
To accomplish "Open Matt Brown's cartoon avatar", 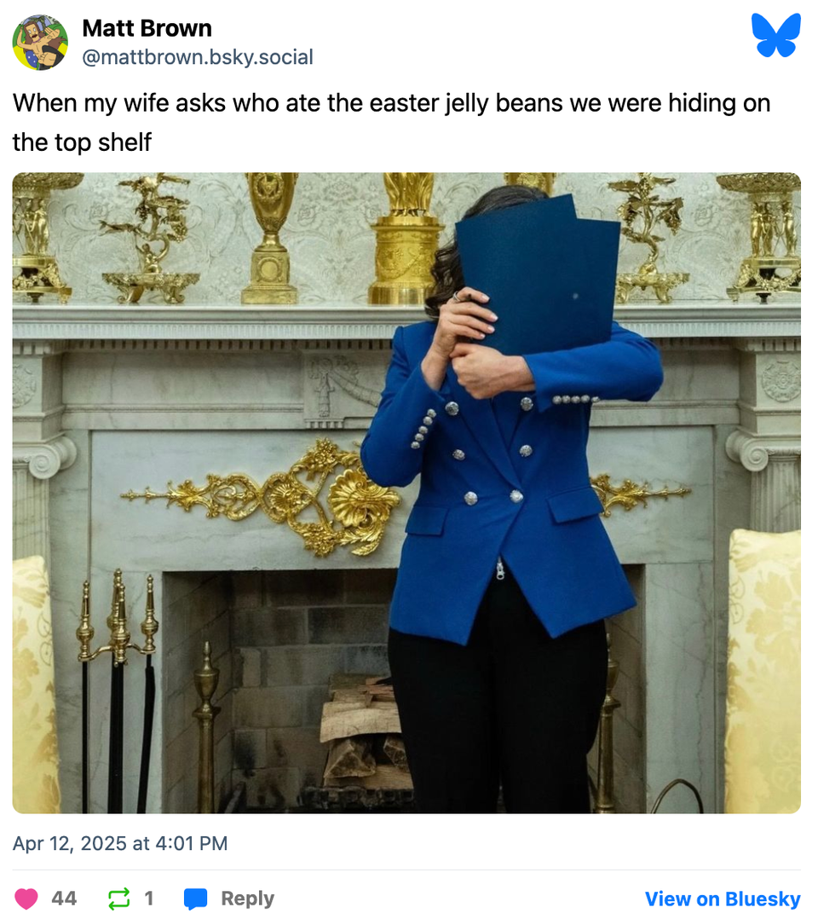I will (40, 43).
